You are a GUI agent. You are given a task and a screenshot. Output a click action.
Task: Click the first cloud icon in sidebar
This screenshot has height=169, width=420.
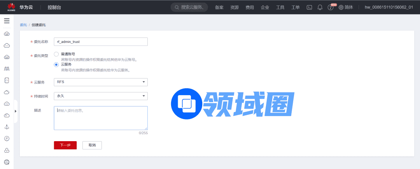7,34
